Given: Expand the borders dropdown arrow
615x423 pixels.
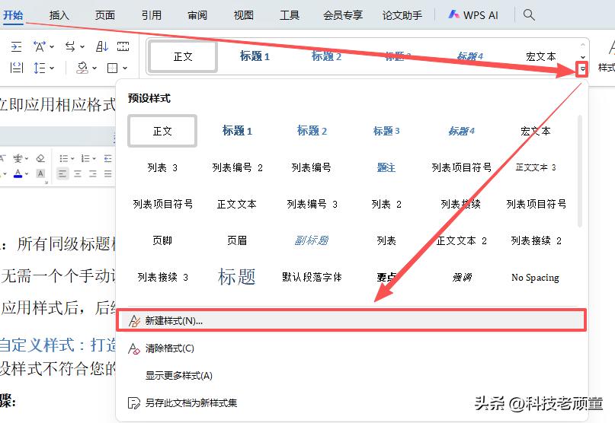Looking at the screenshot, I should (x=125, y=68).
